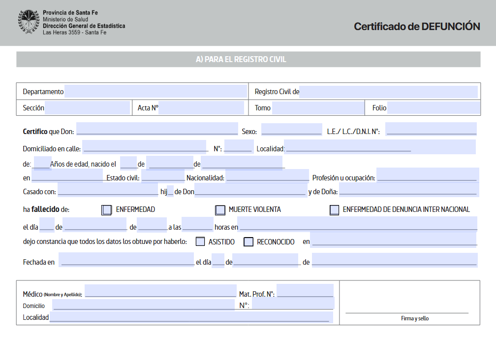Viewport: 496px width, 344px height.
Task: Click the birthplace field after 'en'
Action: pos(67,176)
